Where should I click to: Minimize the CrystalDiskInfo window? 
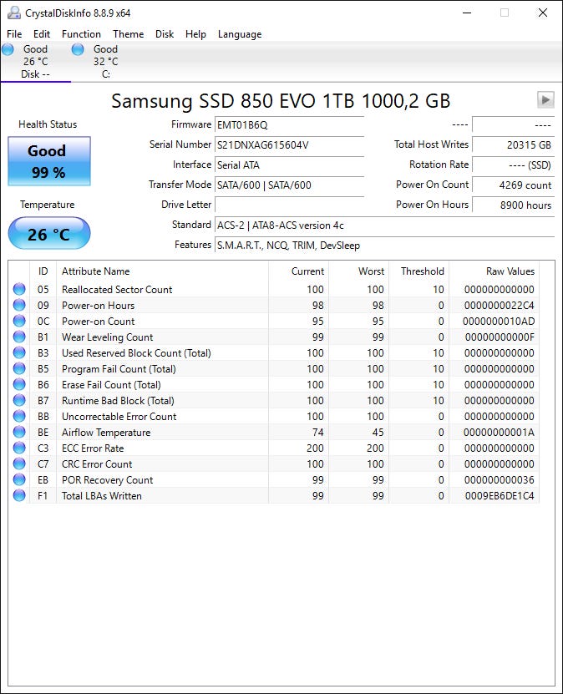tap(467, 13)
